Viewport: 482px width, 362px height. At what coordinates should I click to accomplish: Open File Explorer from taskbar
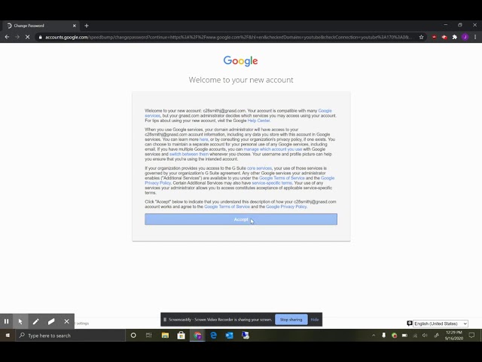point(165,335)
